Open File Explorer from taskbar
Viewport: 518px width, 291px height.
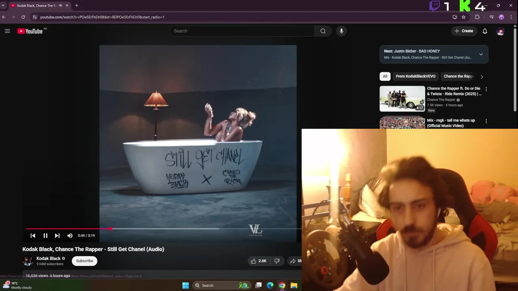click(294, 285)
